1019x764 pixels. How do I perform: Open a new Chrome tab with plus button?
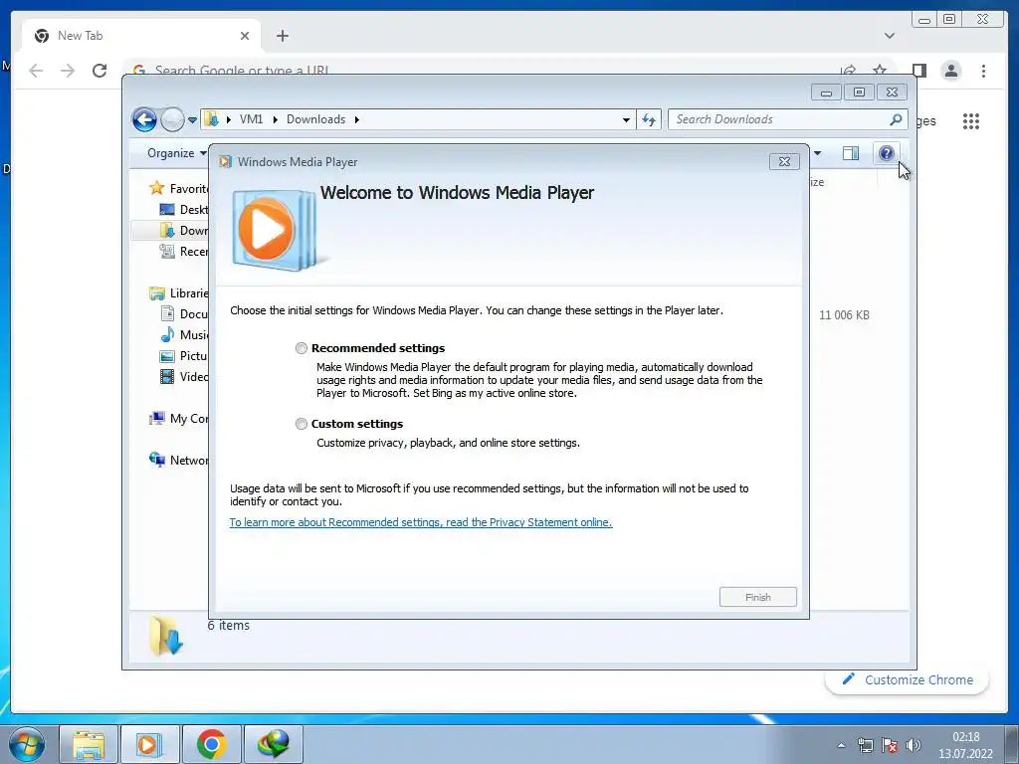282,36
